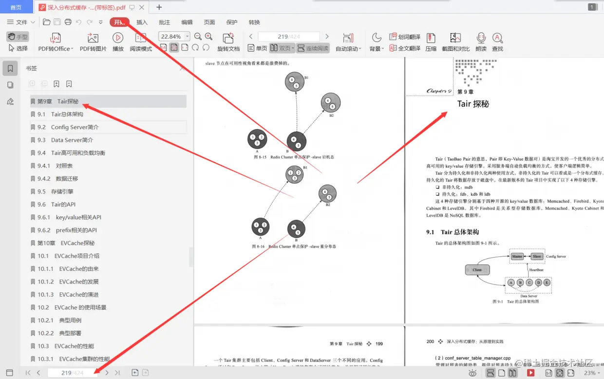Switch to the 页面 tab
Screen dimensions: 604x379
click(209, 22)
